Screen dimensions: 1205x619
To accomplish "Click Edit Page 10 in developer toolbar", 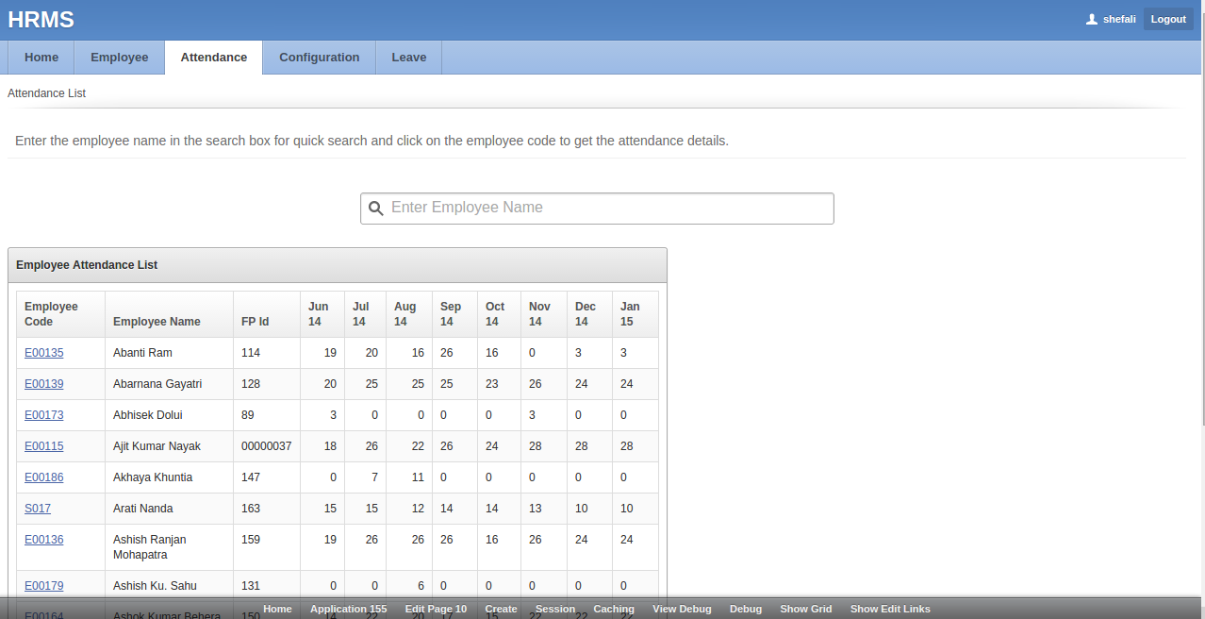I will click(436, 609).
